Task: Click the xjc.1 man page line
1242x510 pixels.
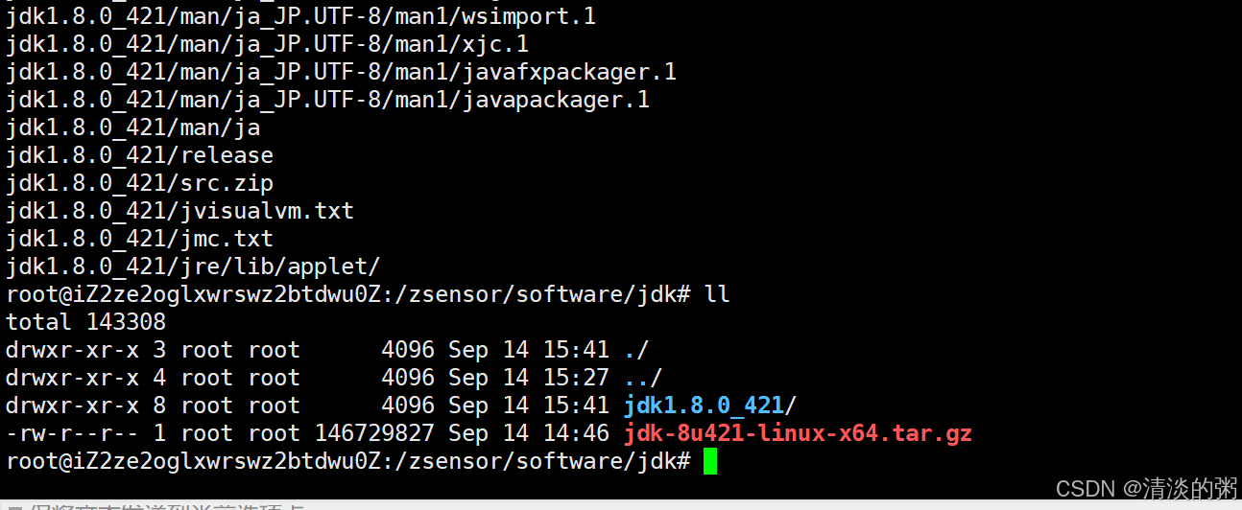Action: pos(267,44)
